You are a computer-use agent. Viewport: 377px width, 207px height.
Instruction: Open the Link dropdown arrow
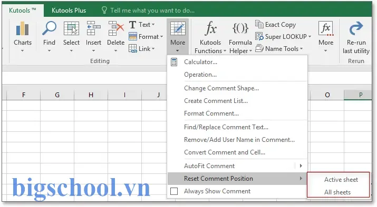point(153,49)
